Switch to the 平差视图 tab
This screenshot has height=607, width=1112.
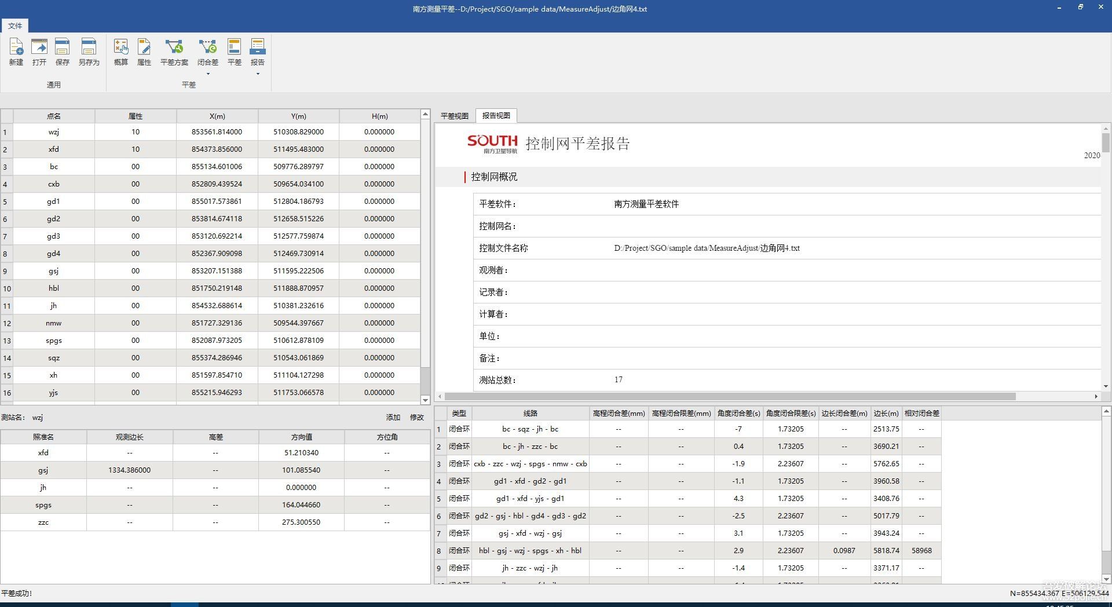point(455,116)
